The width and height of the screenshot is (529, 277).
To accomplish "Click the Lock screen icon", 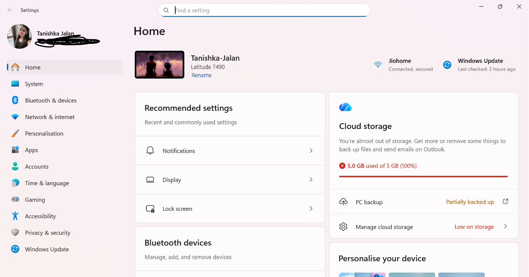I will pos(150,209).
